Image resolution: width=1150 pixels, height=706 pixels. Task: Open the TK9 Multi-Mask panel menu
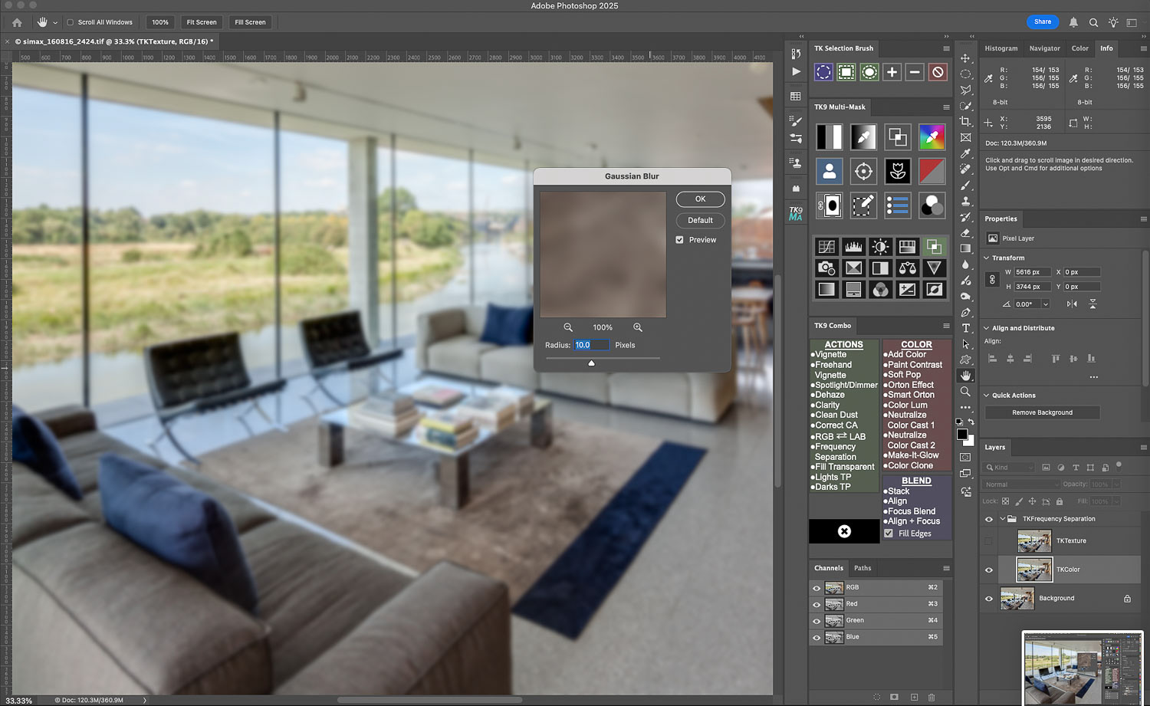(x=946, y=107)
